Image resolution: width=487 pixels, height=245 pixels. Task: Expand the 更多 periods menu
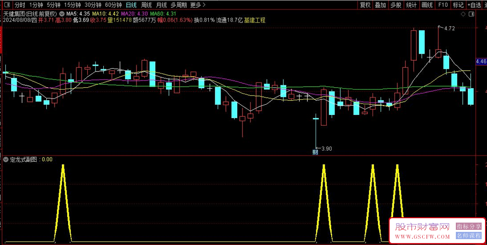[198, 5]
